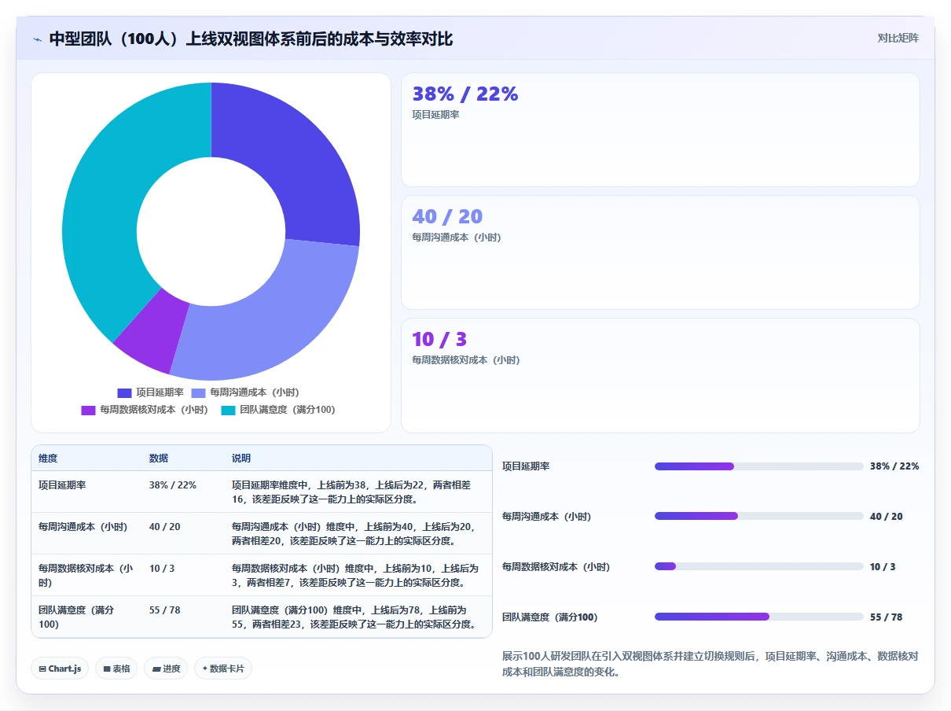951x711 pixels.
Task: Click the 10 / 3 table value
Action: [162, 569]
